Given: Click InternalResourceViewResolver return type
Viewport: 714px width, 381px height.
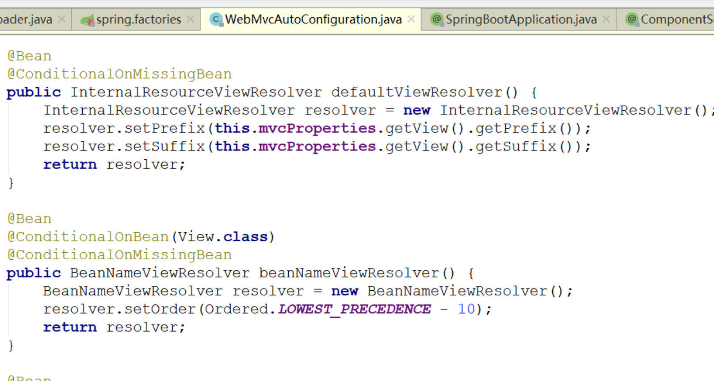Looking at the screenshot, I should point(196,92).
